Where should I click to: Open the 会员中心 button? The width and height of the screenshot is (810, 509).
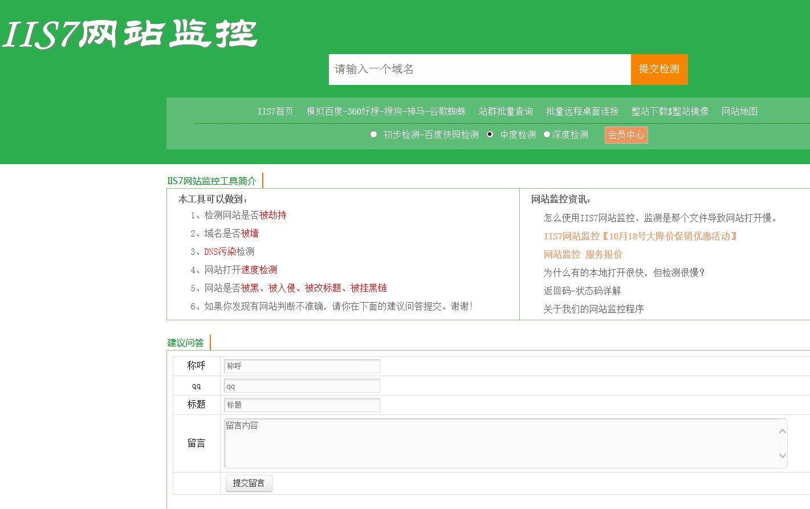(x=626, y=135)
